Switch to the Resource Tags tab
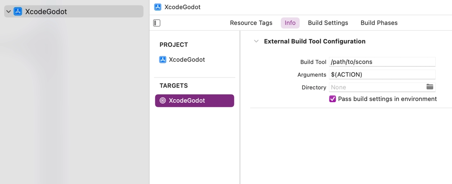The width and height of the screenshot is (452, 184). click(251, 23)
